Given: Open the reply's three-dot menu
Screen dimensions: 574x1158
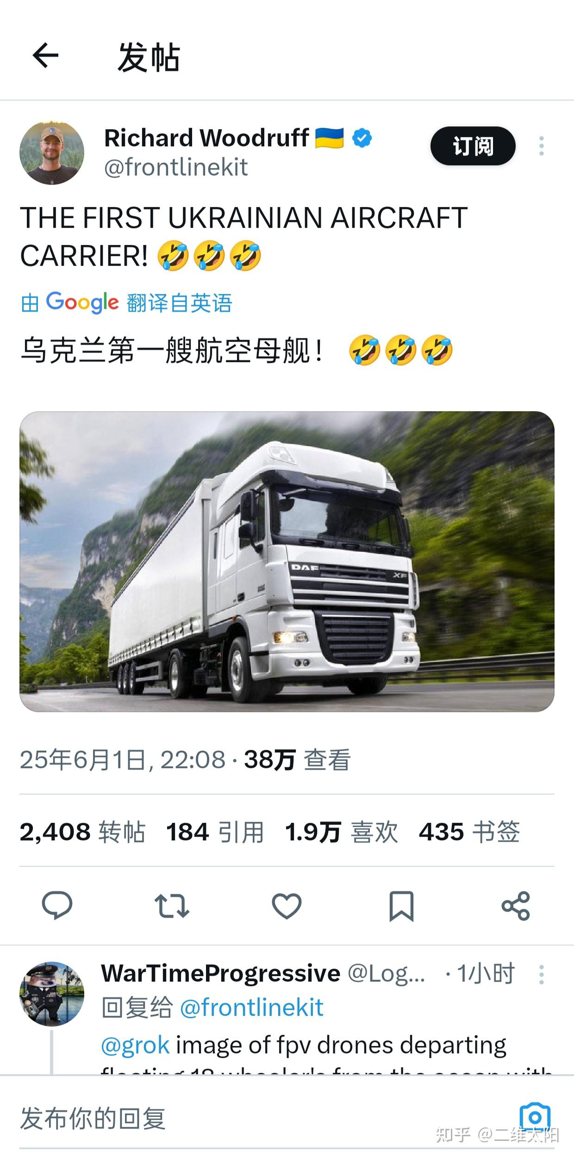Looking at the screenshot, I should click(x=541, y=975).
